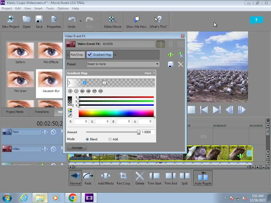The width and height of the screenshot is (271, 203).
Task: Pick a hue from the color spectrum
Action: [116, 113]
